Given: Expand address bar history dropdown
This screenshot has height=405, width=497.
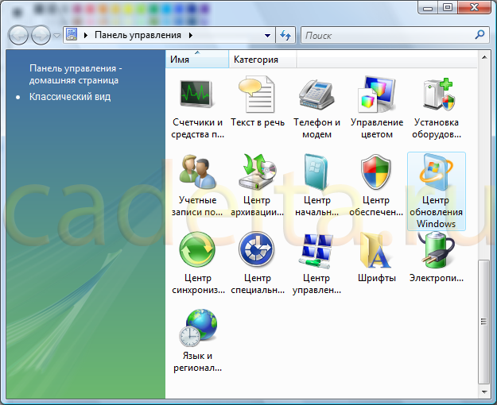Looking at the screenshot, I should pyautogui.click(x=267, y=35).
